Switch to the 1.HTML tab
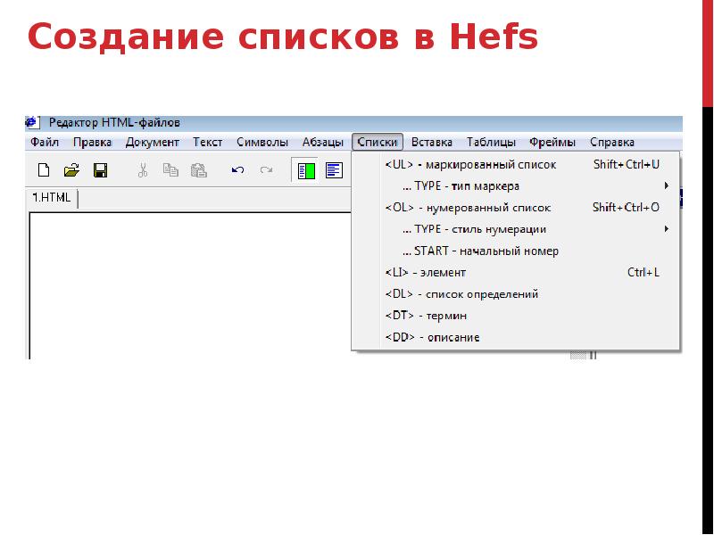This screenshot has height=535, width=714. [53, 198]
